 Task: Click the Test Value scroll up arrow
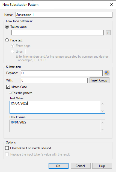coord(102,104)
